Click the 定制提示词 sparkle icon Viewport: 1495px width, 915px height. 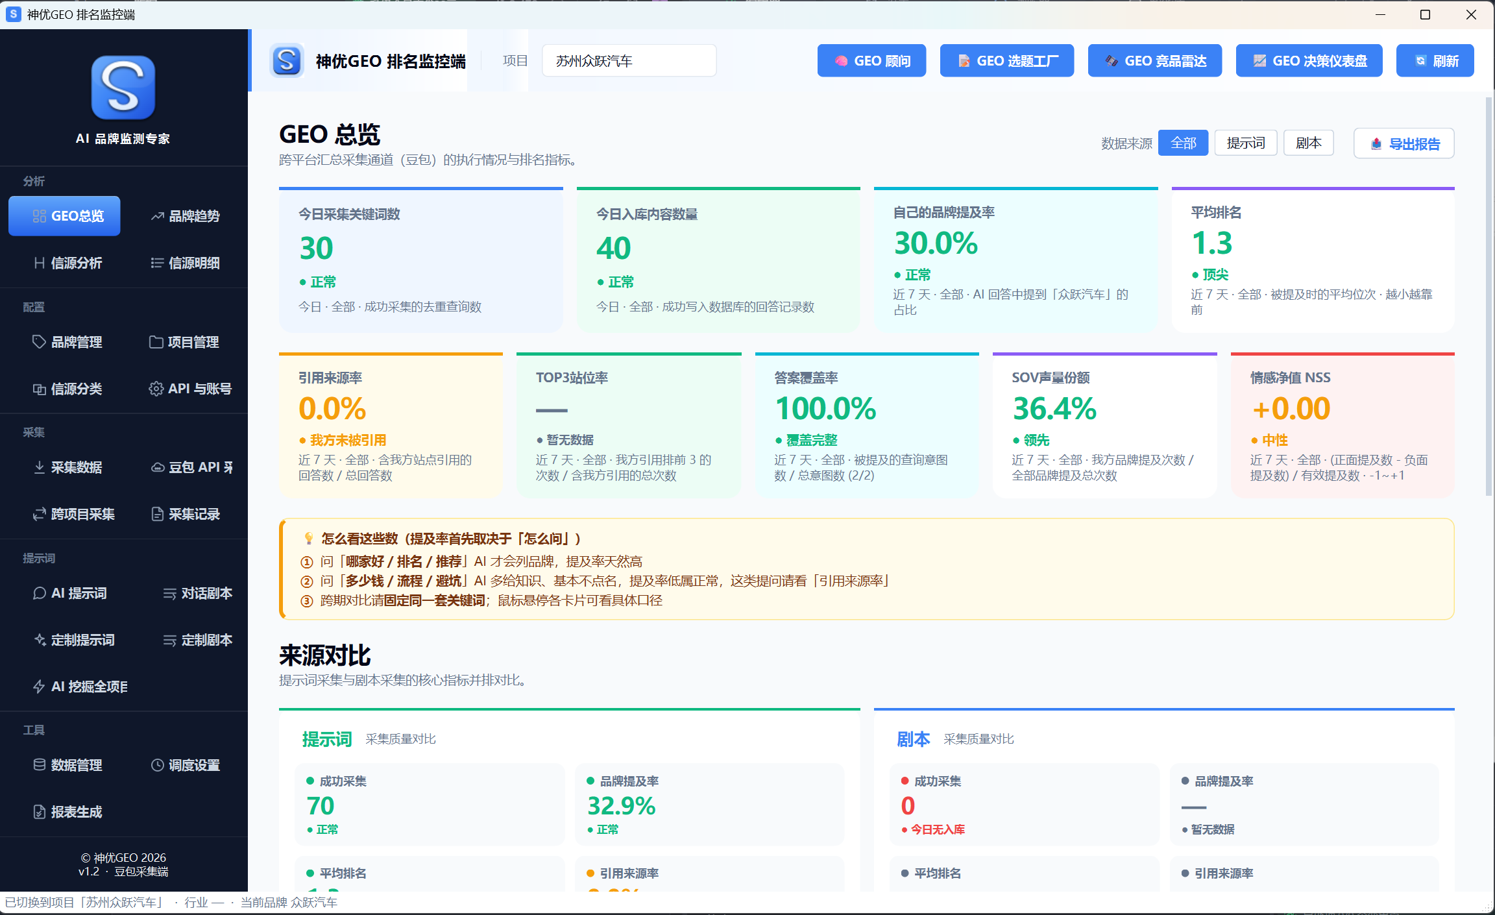pos(39,640)
